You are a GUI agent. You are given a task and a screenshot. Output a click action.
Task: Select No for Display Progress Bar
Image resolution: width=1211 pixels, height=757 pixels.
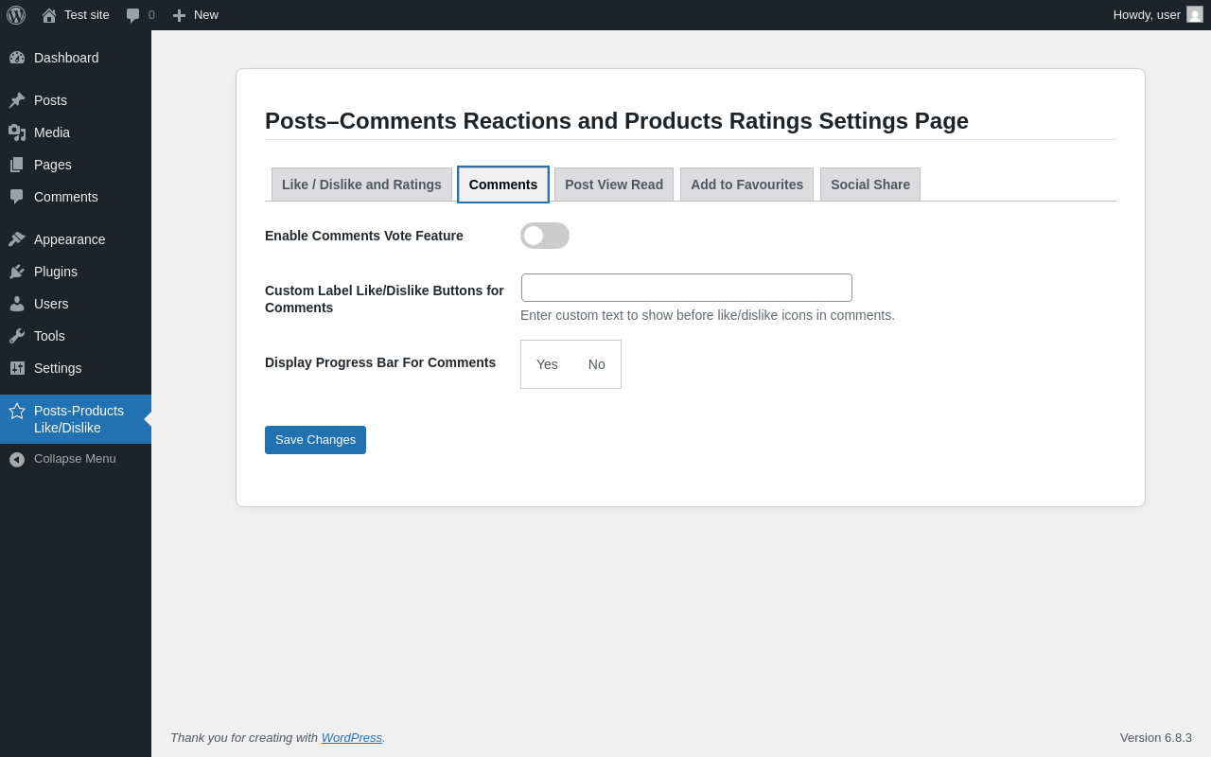tap(597, 364)
